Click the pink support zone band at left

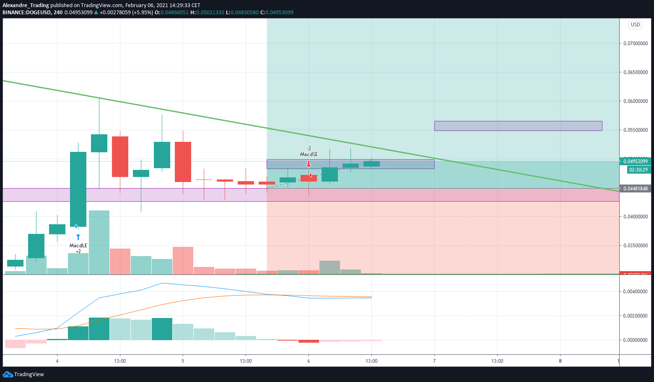pos(134,195)
